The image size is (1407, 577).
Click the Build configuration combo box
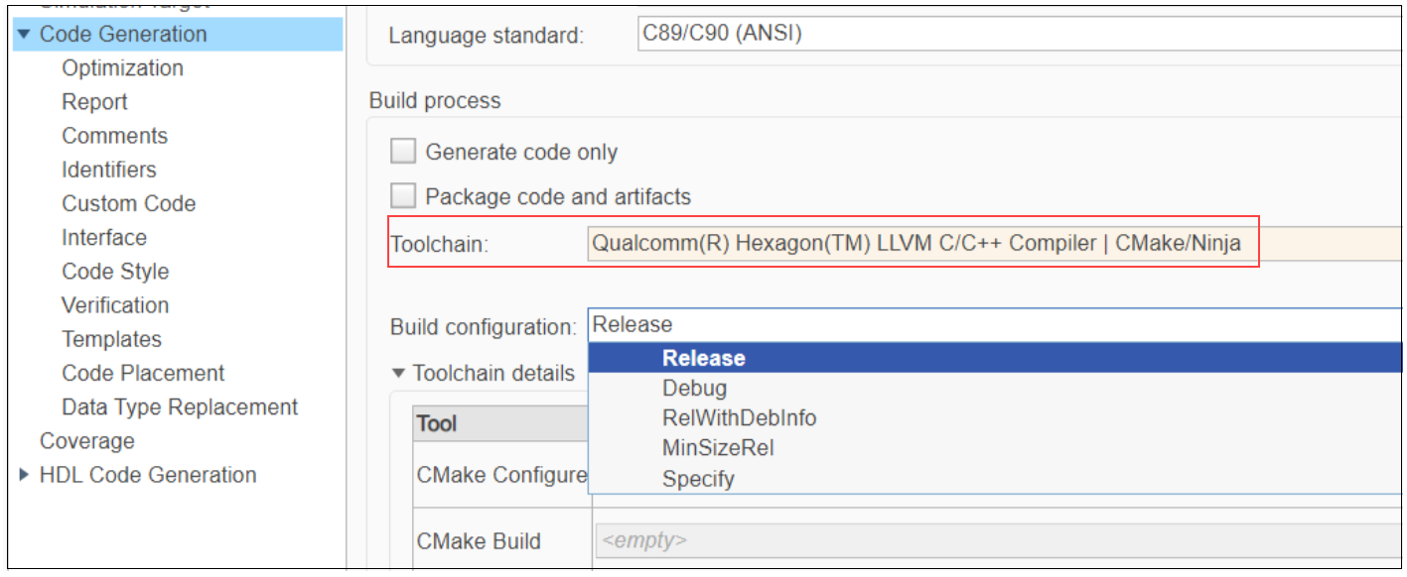click(993, 325)
